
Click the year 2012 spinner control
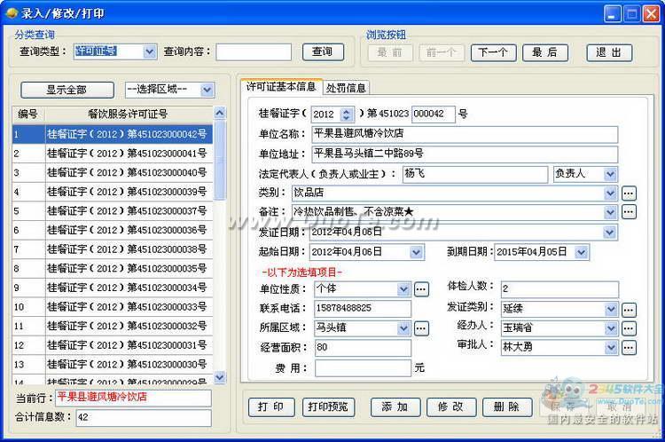tap(347, 114)
